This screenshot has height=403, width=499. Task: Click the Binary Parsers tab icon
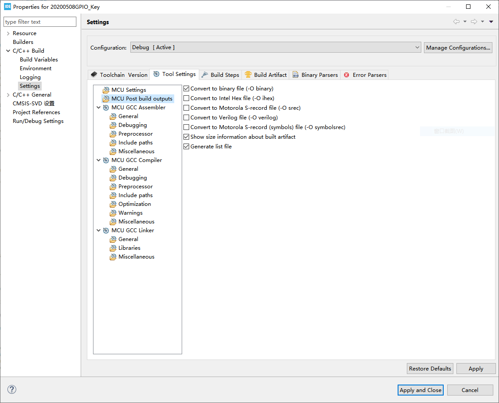296,75
